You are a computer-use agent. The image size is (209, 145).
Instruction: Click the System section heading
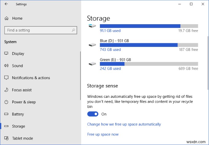click(10, 42)
